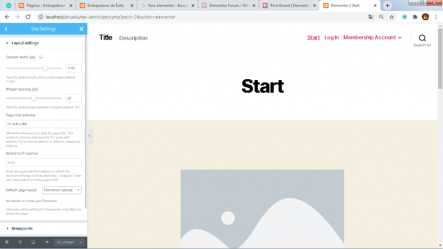Open the responsive device icon beside Content width
The image size is (443, 249).
tap(41, 57)
